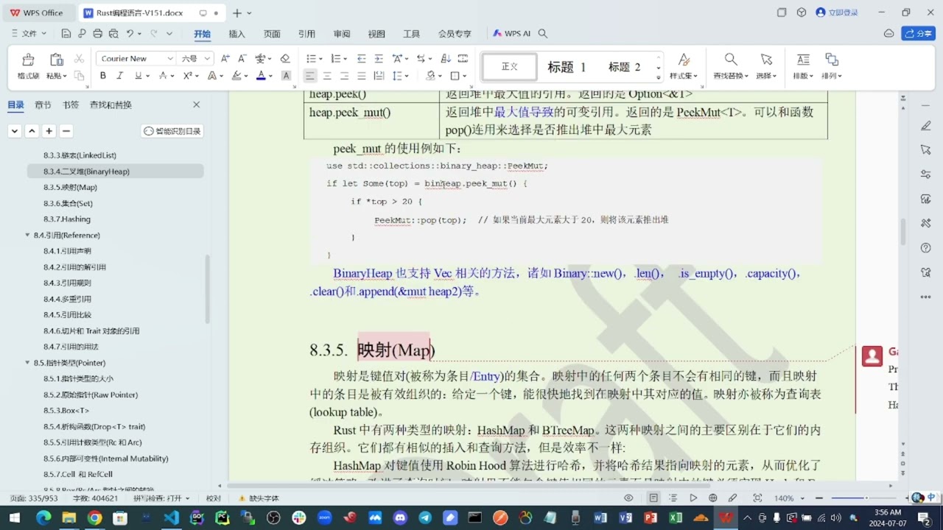943x530 pixels.
Task: Click the WPS AI button
Action: tap(512, 34)
